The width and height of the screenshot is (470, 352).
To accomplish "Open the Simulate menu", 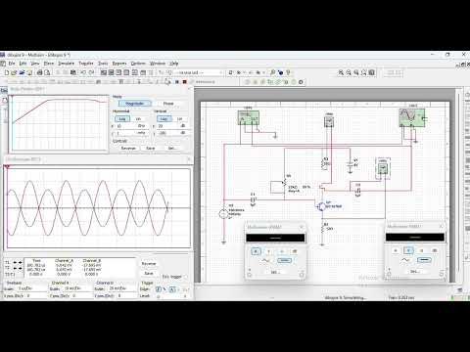I will click(66, 64).
